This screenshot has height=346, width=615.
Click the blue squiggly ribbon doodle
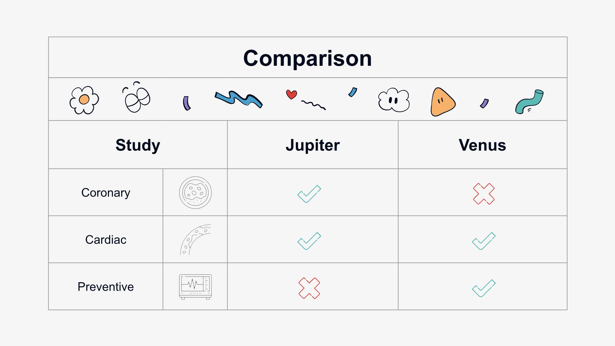pyautogui.click(x=239, y=99)
